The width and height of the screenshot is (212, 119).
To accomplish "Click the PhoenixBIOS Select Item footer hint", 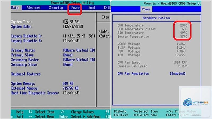I will click(45, 112).
